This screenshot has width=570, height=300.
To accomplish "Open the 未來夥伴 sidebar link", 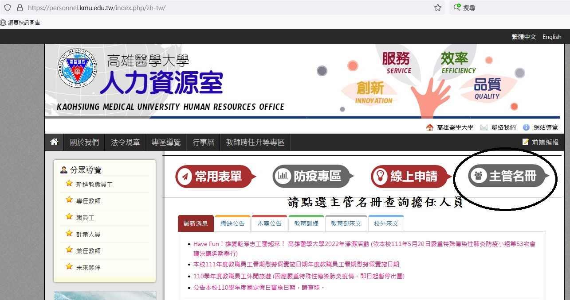I will 88,268.
